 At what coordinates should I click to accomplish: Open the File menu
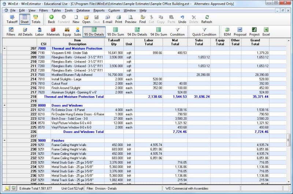[13, 11]
